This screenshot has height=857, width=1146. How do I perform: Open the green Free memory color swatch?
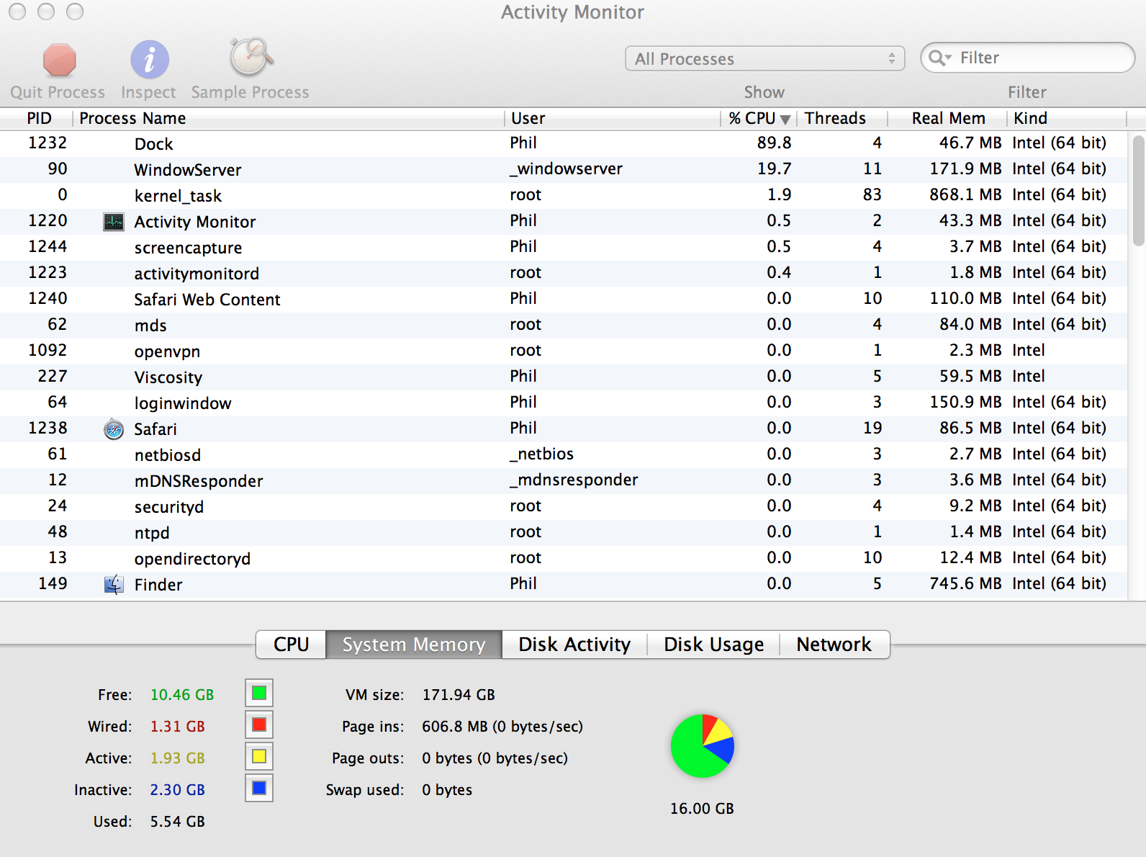[259, 694]
